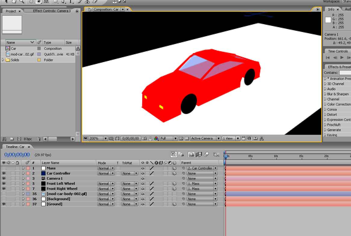Toggle the transparency grid icon
The height and width of the screenshot is (236, 351).
[187, 139]
